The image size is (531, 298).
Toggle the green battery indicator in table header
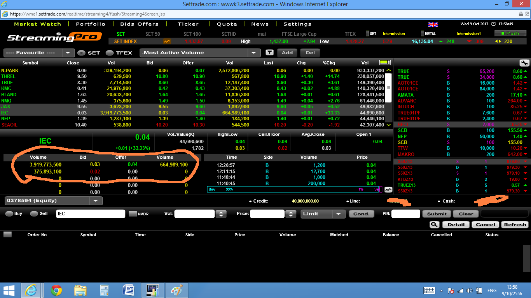384,62
